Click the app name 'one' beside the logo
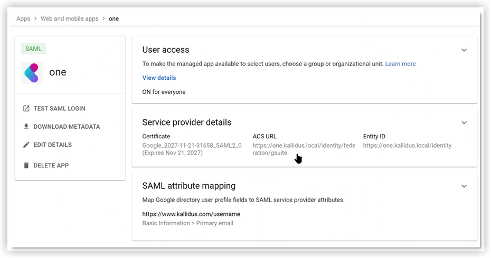This screenshot has height=258, width=491. coord(58,72)
